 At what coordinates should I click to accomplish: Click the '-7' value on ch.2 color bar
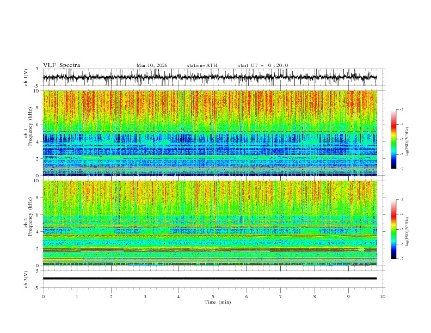pyautogui.click(x=401, y=258)
